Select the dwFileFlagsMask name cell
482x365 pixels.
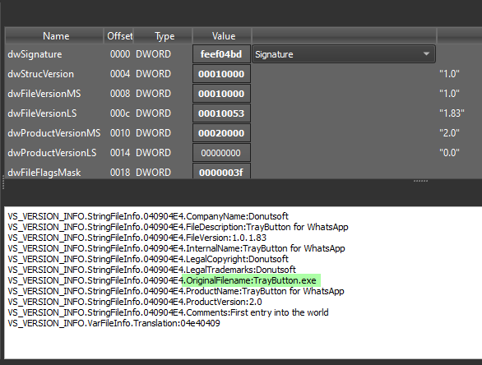click(44, 173)
